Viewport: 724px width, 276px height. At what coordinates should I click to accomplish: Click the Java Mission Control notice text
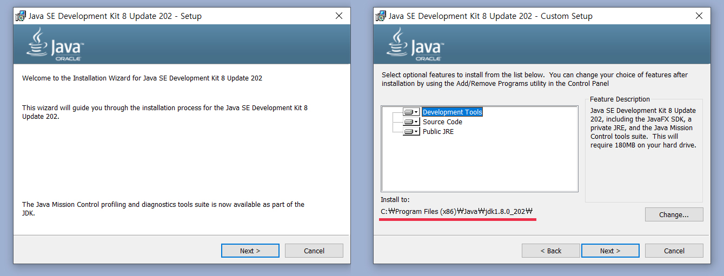coord(163,209)
